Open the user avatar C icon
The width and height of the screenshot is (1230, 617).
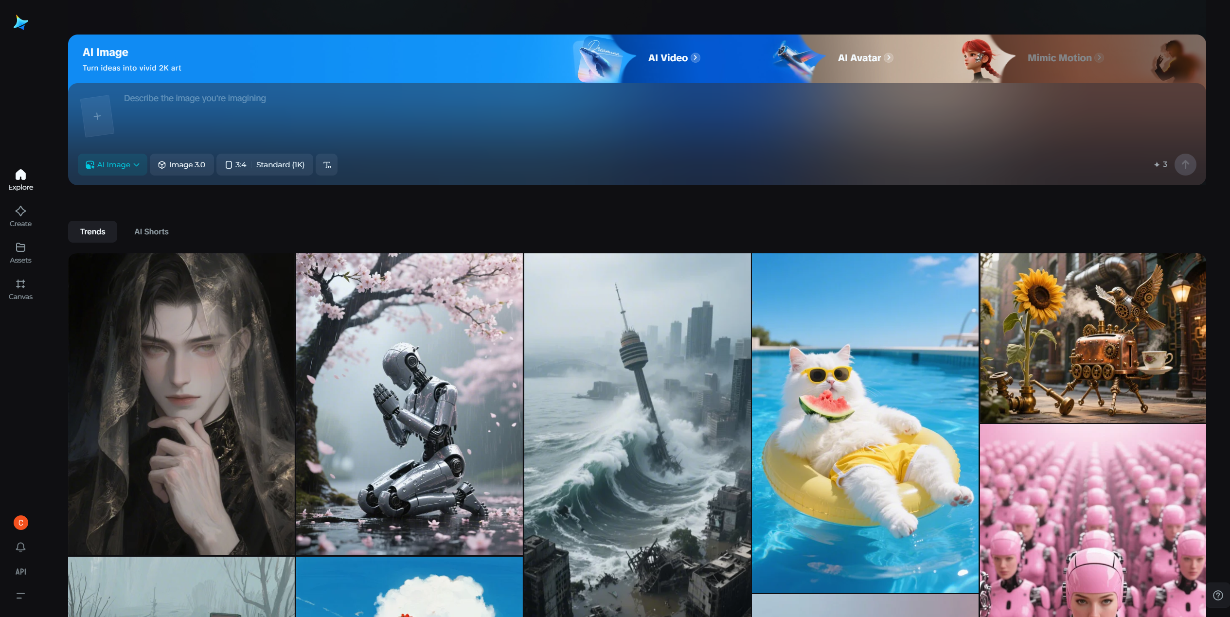[x=20, y=523]
